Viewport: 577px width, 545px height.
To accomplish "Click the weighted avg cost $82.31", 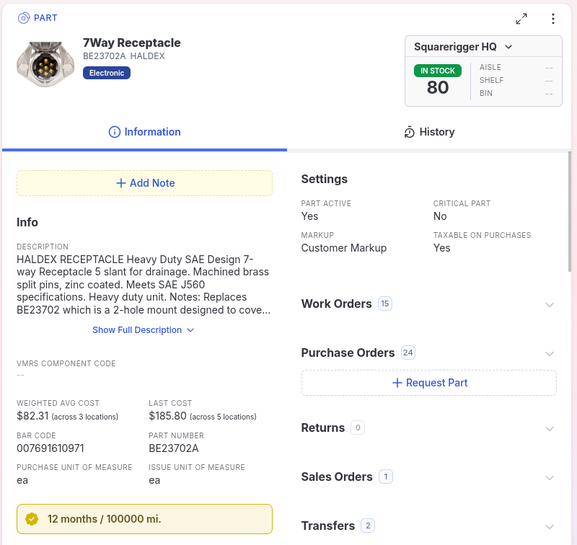I will 32,416.
